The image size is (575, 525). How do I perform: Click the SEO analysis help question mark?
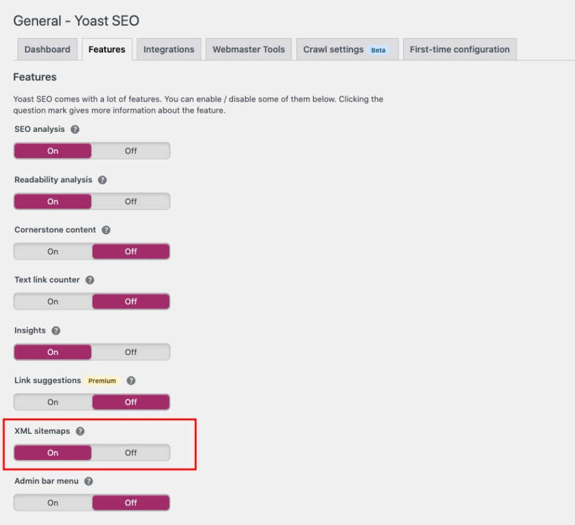(75, 130)
